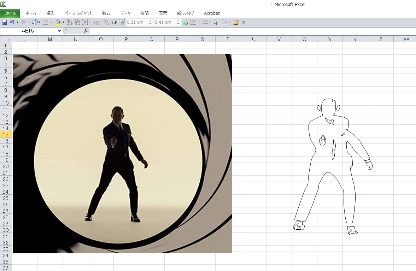Select row 34 header
The image size is (416, 271).
pos(6,255)
